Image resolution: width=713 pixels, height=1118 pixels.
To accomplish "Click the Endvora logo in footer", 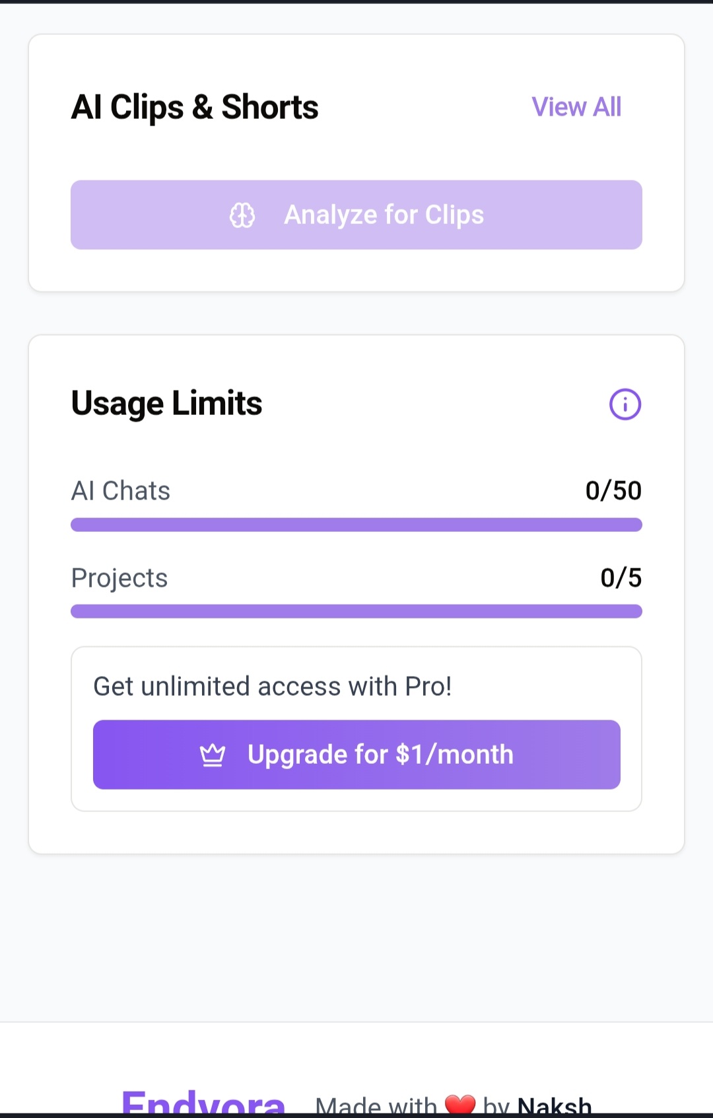I will 203,1103.
